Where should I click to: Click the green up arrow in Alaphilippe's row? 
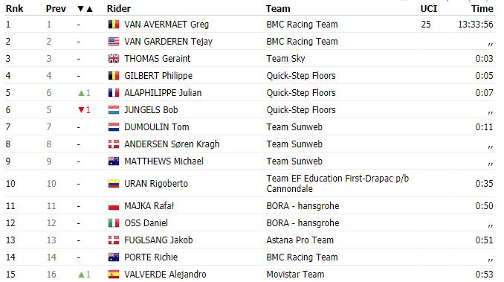pos(81,93)
